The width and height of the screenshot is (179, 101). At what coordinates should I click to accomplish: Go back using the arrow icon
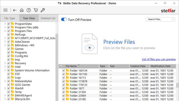[x=15, y=10]
